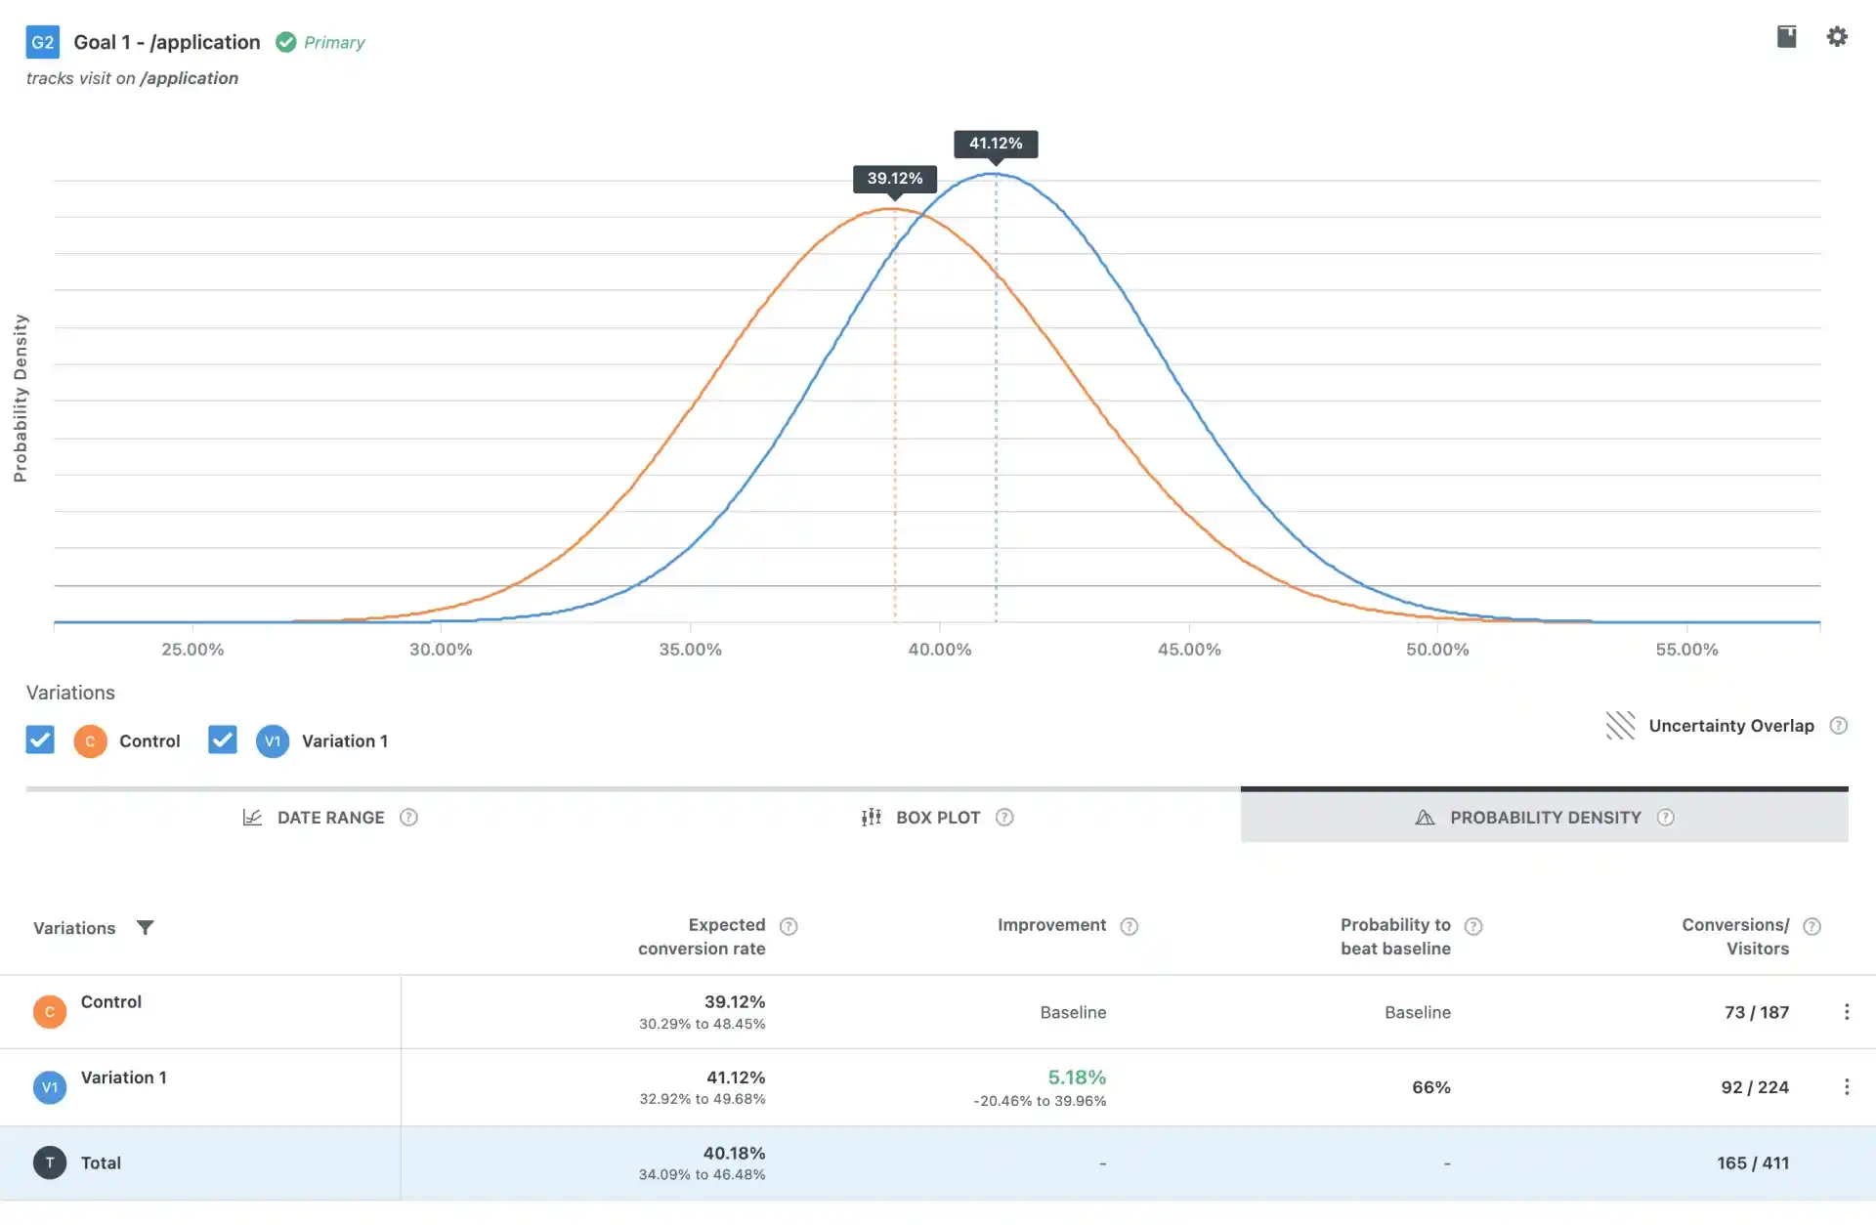Screen dimensions: 1876x1225
Task: Click the Variations filter funnel icon
Action: click(145, 927)
